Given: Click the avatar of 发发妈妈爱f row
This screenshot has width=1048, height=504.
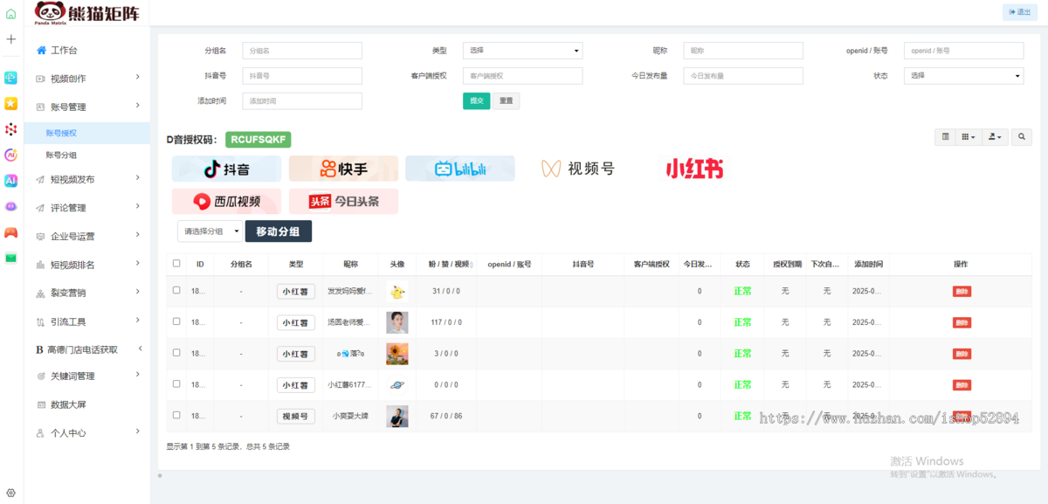Looking at the screenshot, I should click(x=397, y=291).
